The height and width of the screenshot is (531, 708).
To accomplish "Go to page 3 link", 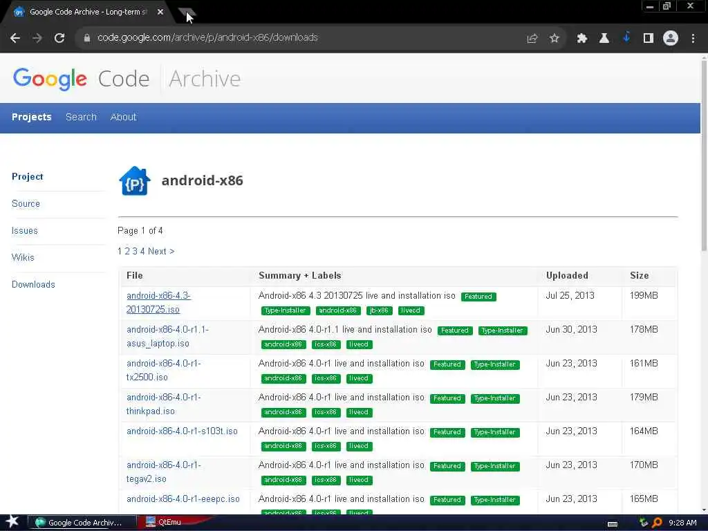I will 135,252.
